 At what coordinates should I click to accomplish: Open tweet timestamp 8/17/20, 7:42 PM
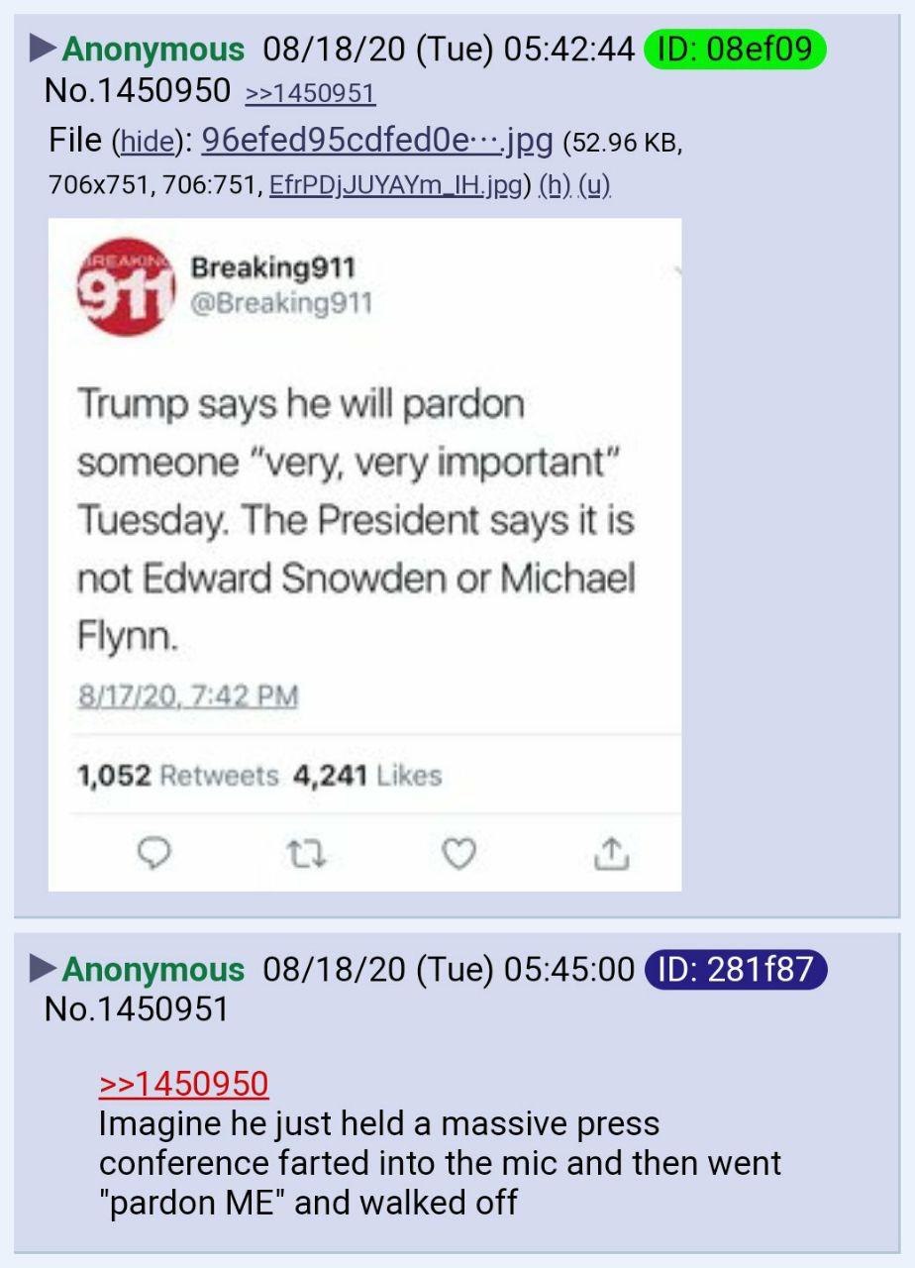(x=188, y=696)
